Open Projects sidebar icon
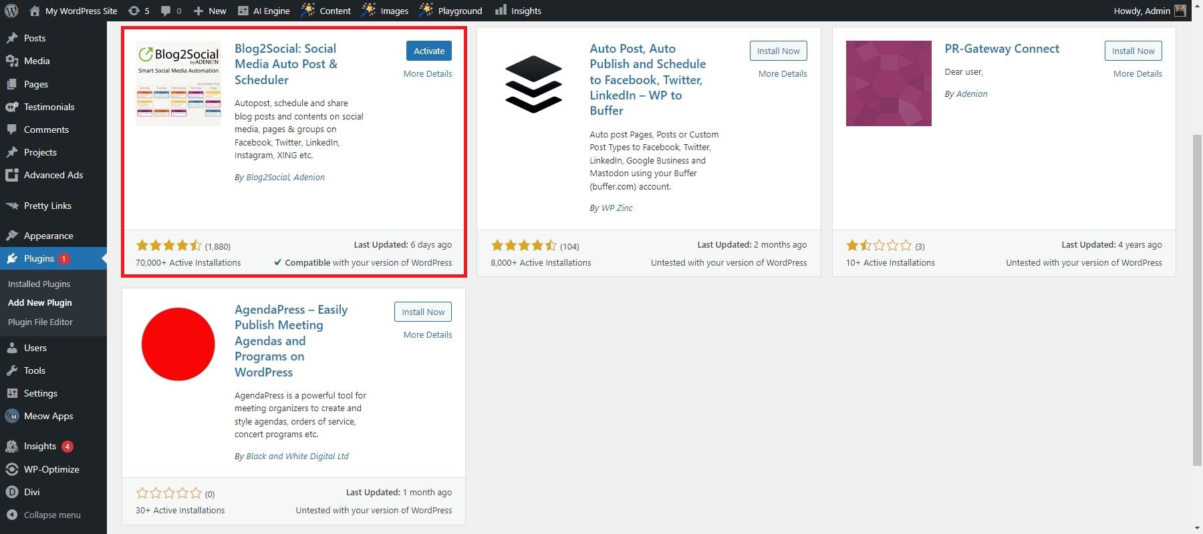Viewport: 1203px width, 534px height. point(12,152)
